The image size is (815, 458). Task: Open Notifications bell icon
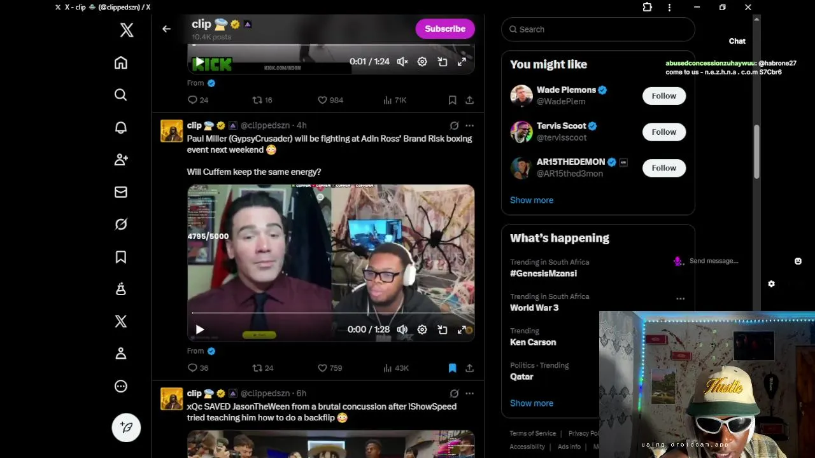coord(121,127)
